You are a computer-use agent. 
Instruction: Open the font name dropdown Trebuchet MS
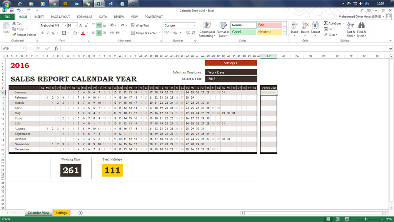pyautogui.click(x=65, y=25)
